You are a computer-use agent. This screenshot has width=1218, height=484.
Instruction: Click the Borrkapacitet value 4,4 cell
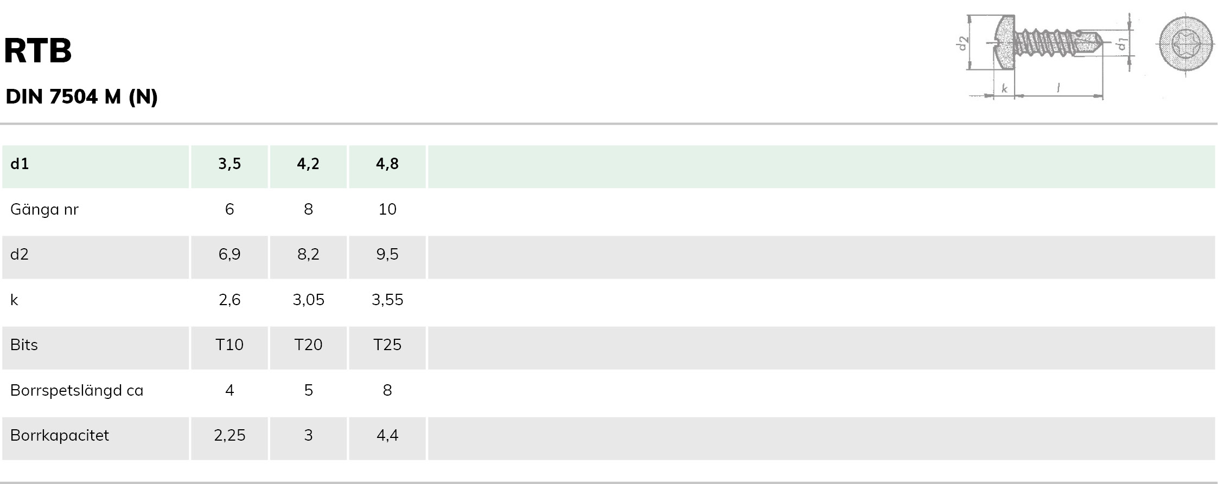point(387,436)
